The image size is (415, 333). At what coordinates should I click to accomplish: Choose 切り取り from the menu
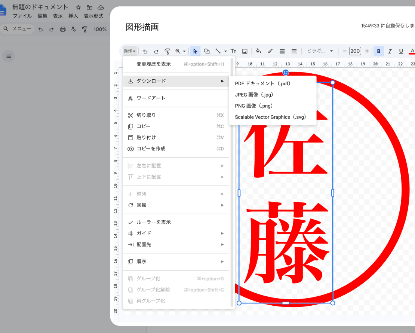pyautogui.click(x=176, y=115)
